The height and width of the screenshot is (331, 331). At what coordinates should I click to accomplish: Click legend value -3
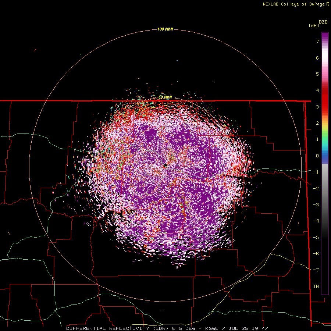[316, 205]
